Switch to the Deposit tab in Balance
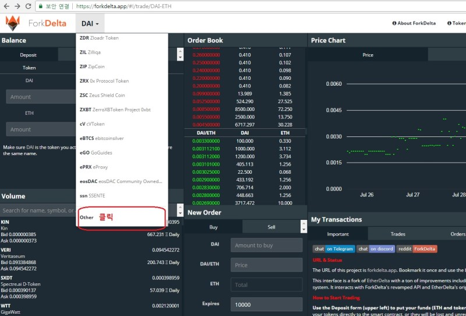The width and height of the screenshot is (466, 316). [x=28, y=55]
